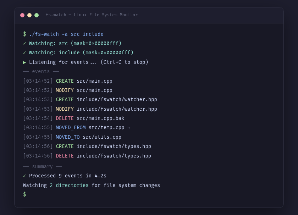
Task: Click the '— events —' section header
Action: [x=41, y=71]
